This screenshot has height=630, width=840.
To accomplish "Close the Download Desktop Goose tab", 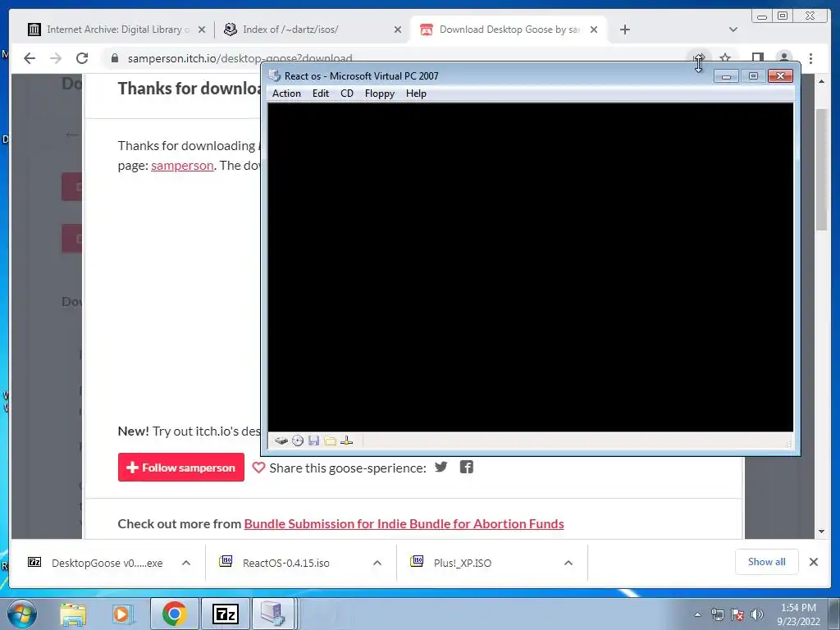I will point(594,30).
